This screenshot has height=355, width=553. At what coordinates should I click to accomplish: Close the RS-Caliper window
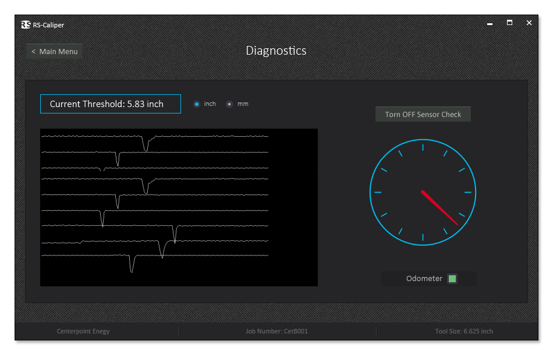[x=529, y=23]
